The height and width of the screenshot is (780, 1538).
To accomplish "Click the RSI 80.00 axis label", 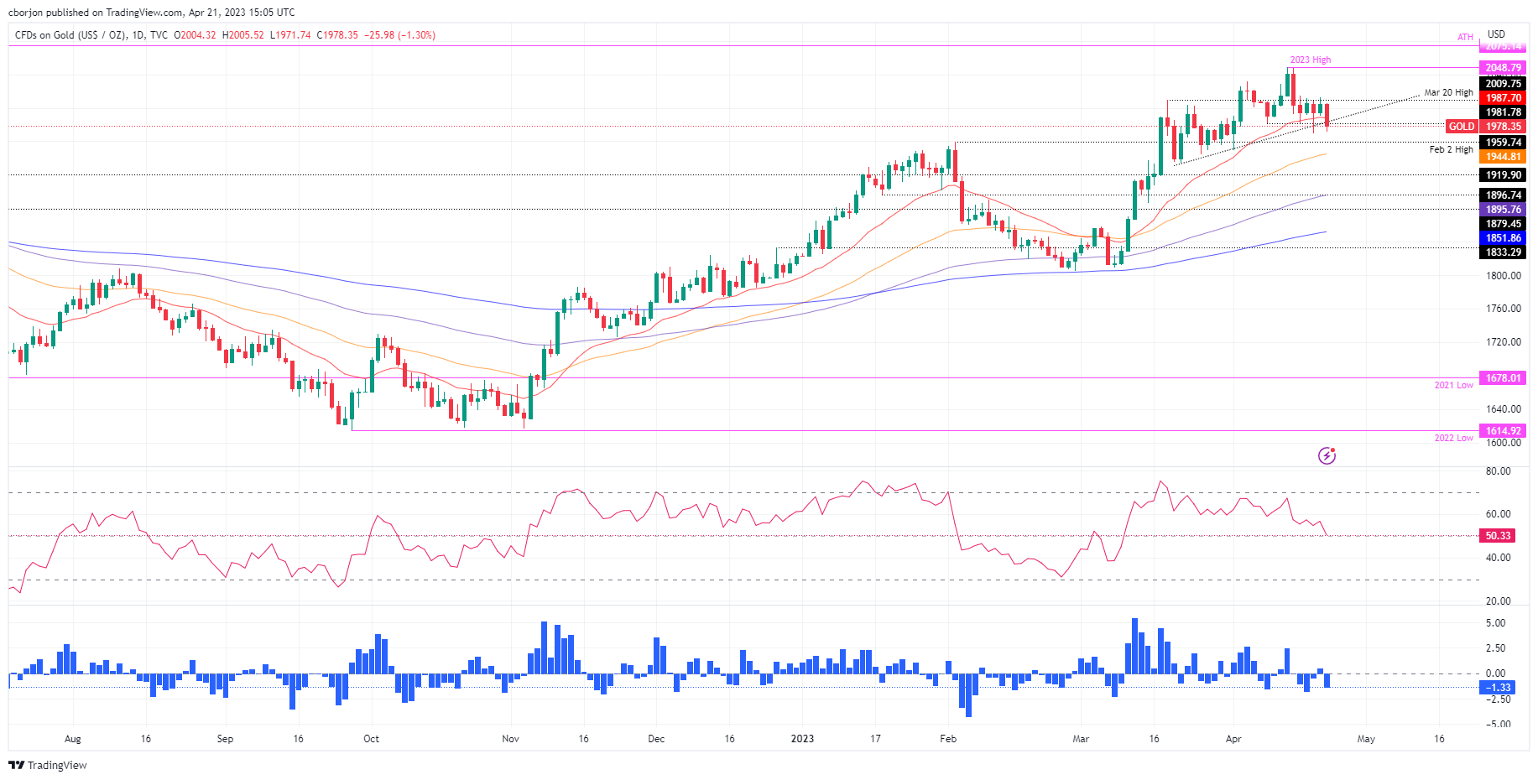I will tap(1498, 471).
